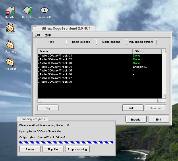Click the Output path text for Track 04.mp3

42,137
